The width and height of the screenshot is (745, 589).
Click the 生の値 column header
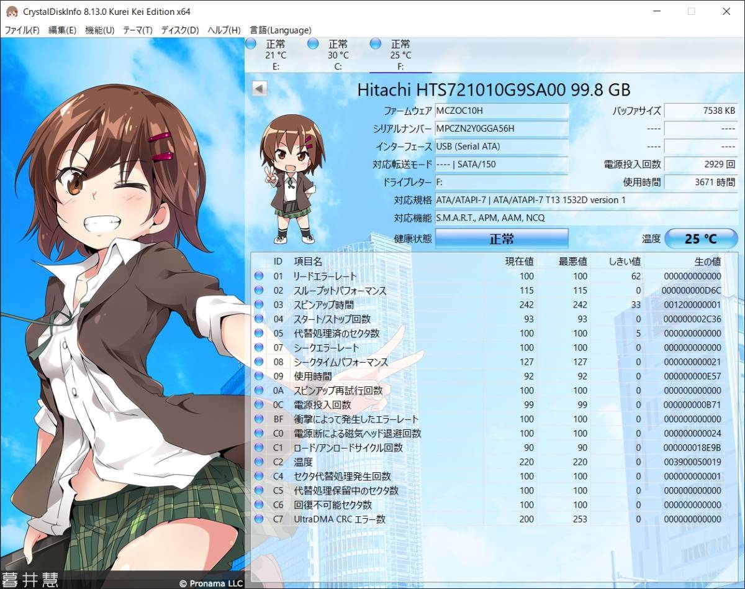pyautogui.click(x=707, y=261)
